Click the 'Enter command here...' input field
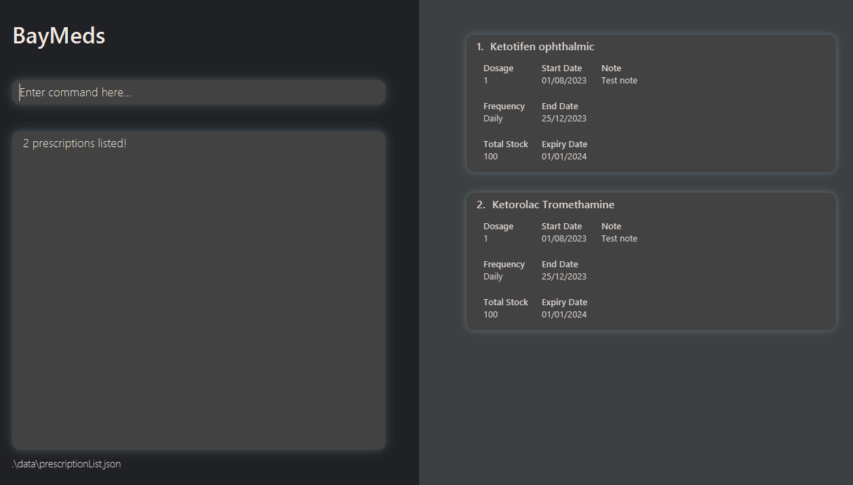The height and width of the screenshot is (485, 853). click(199, 92)
